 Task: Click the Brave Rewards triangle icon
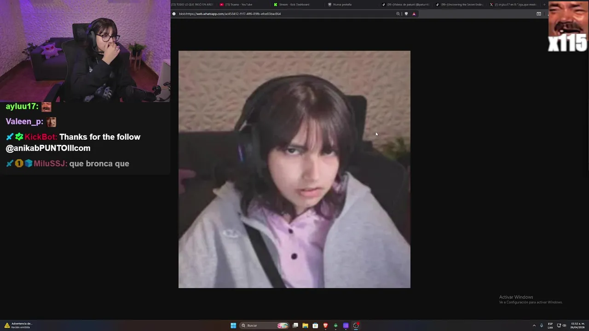click(x=414, y=14)
